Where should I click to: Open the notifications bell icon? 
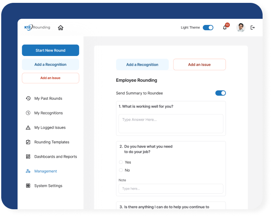coord(225,28)
